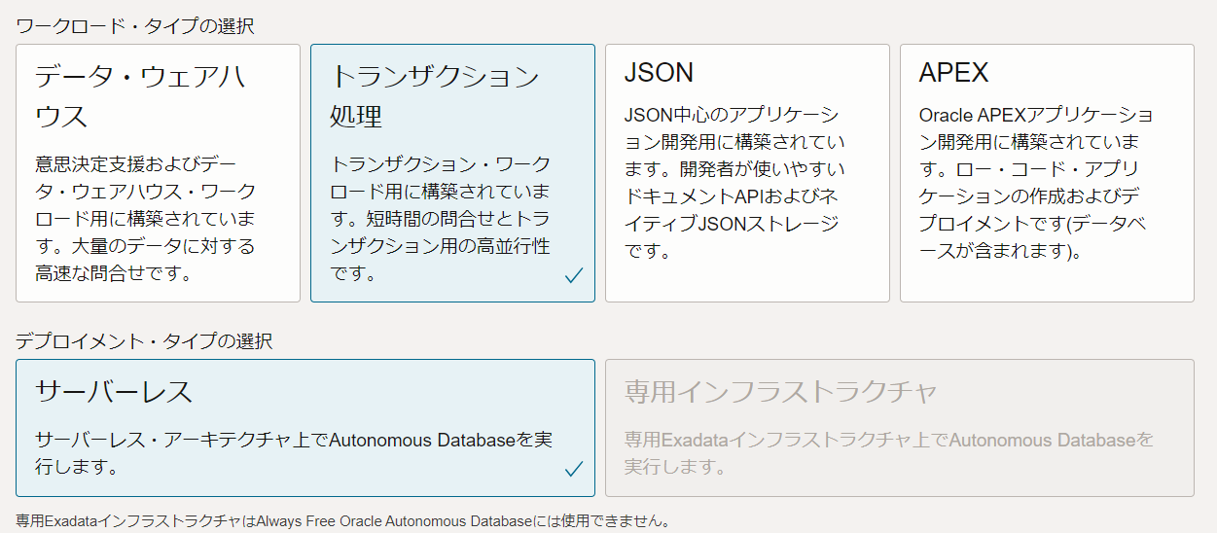Click the APEX card title

point(953,73)
